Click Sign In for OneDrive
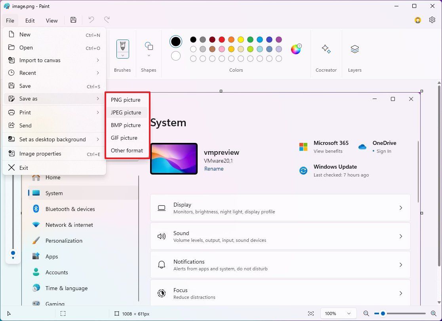Screen dimensions: 442x321 coord(384,151)
